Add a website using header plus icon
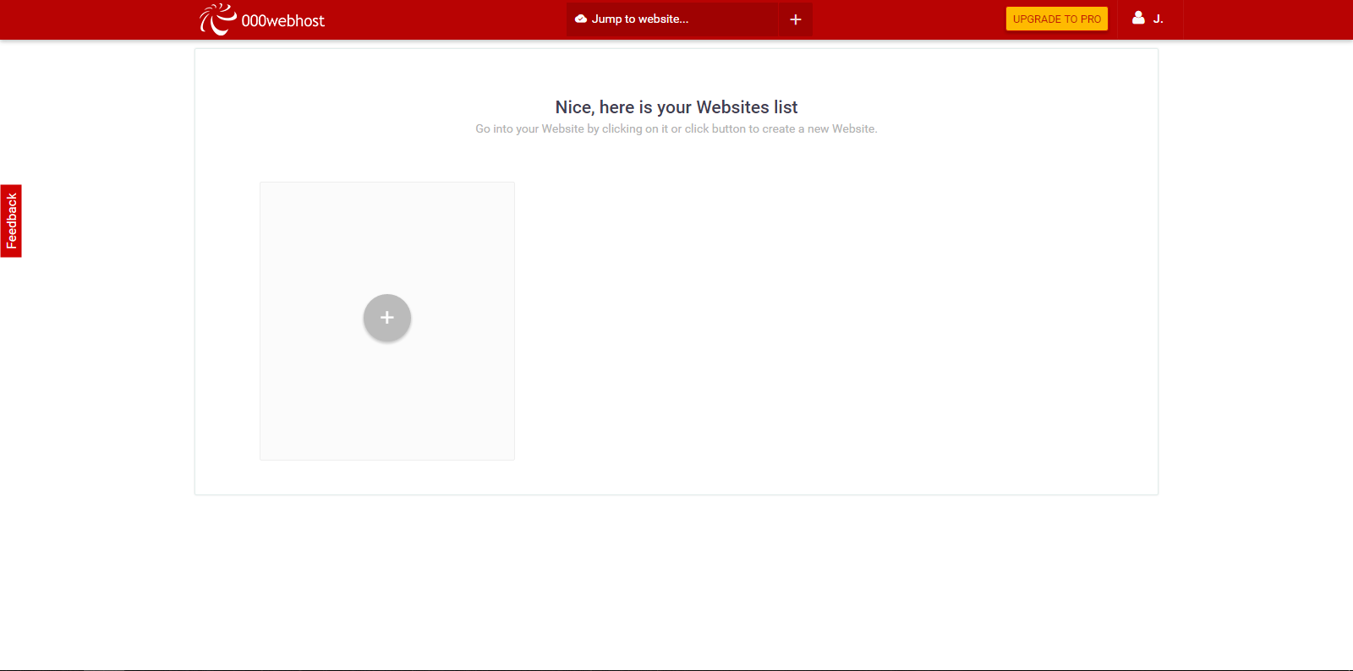This screenshot has height=671, width=1353. pyautogui.click(x=795, y=19)
